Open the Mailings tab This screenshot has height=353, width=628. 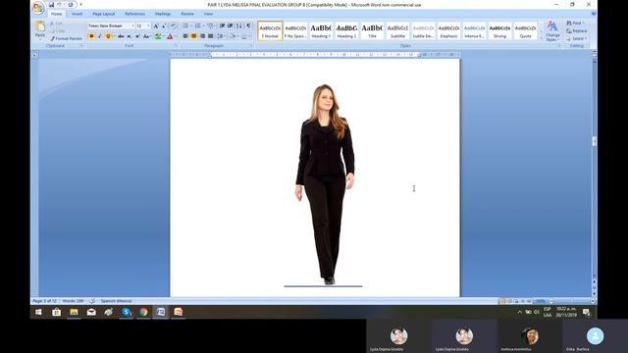point(163,14)
